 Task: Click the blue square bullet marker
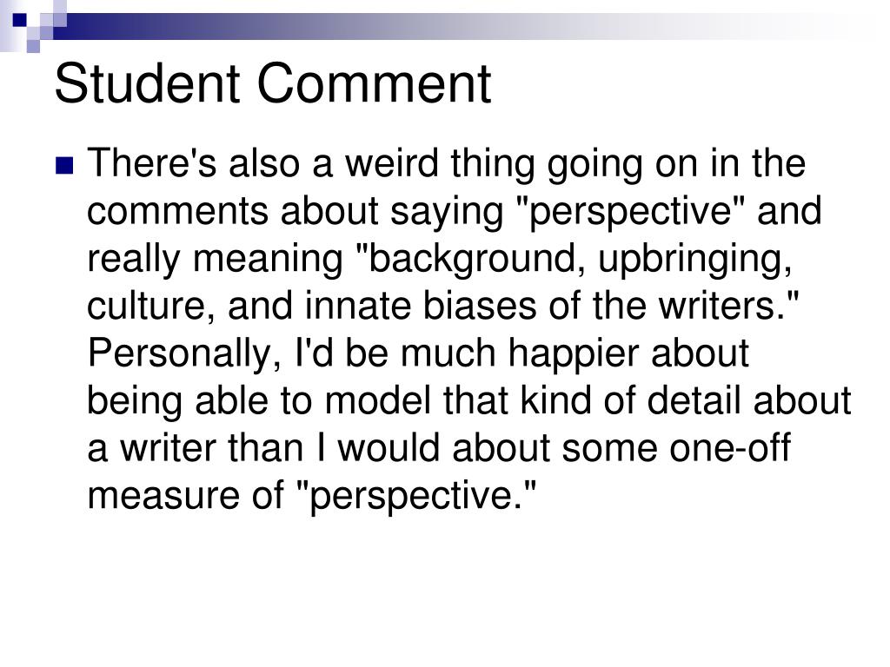pyautogui.click(x=64, y=165)
